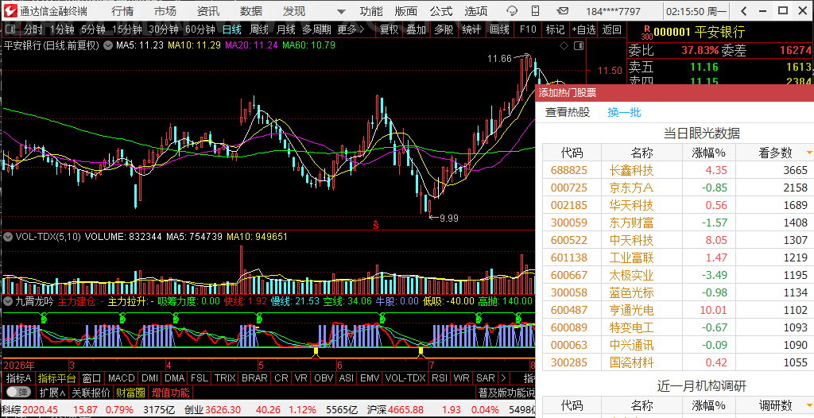The image size is (814, 418).
Task: Toggle the side panel icon above chart
Action: click(x=579, y=46)
